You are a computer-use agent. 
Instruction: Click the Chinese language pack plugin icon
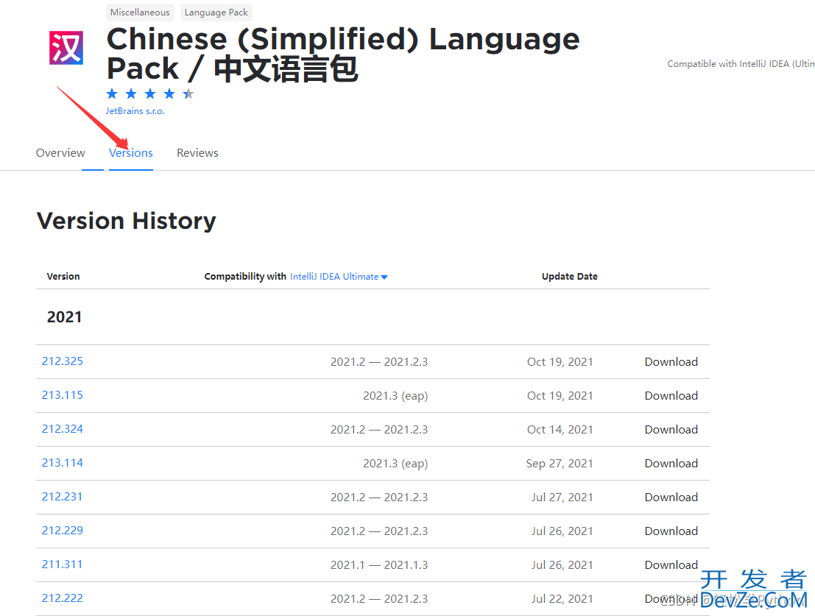coord(66,48)
